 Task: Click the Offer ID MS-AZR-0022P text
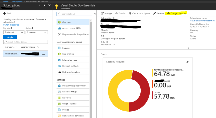pos(108,45)
